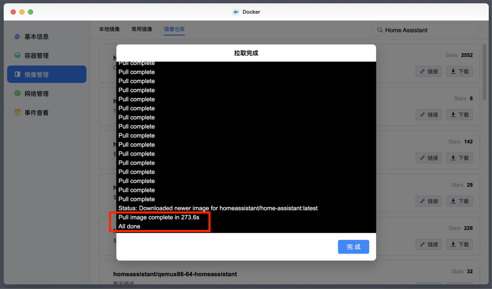Click the 拉取完成 dialog title
This screenshot has height=289, width=492.
[x=246, y=53]
